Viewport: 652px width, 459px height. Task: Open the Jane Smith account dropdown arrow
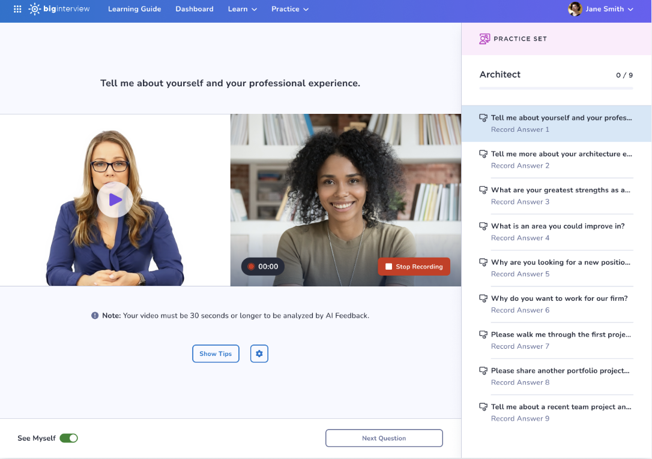[630, 9]
